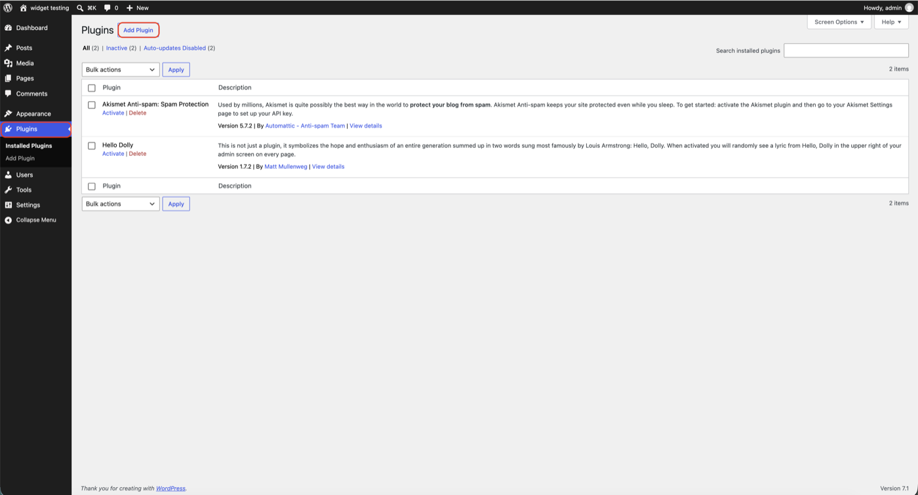Tick the select-all checkbox in table header
The width and height of the screenshot is (918, 495).
92,88
